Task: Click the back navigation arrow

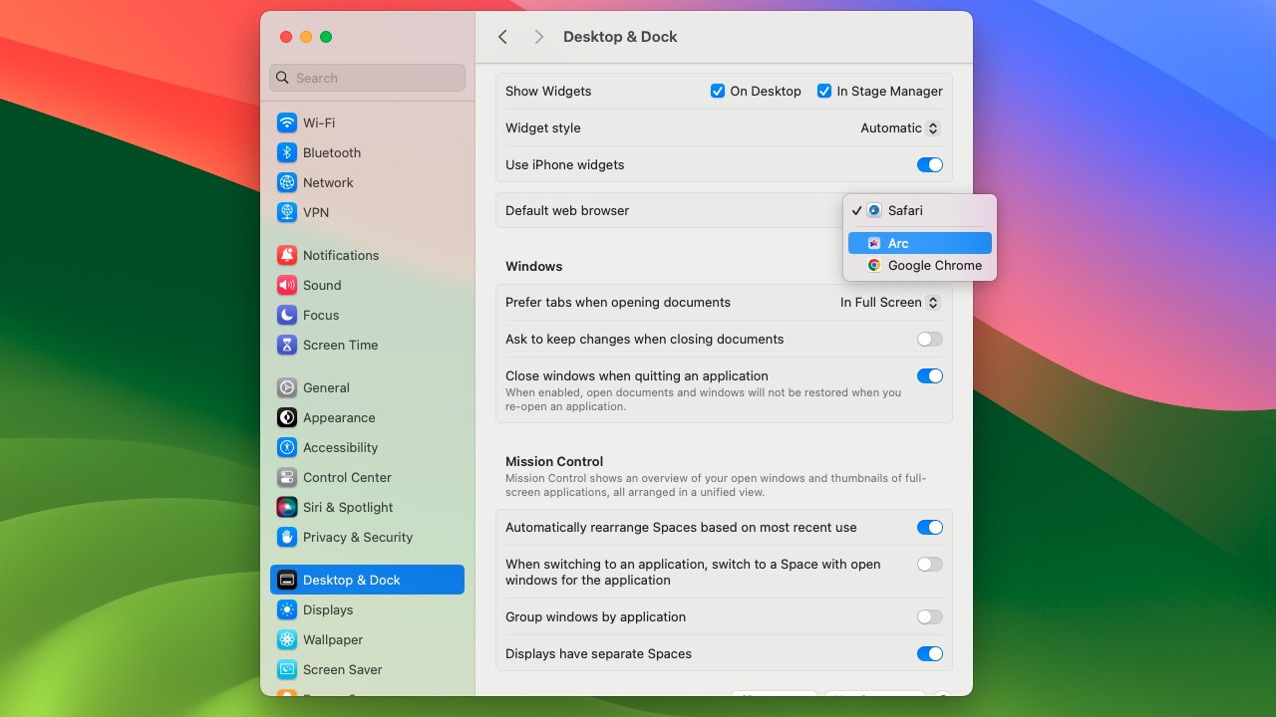Action: click(502, 36)
